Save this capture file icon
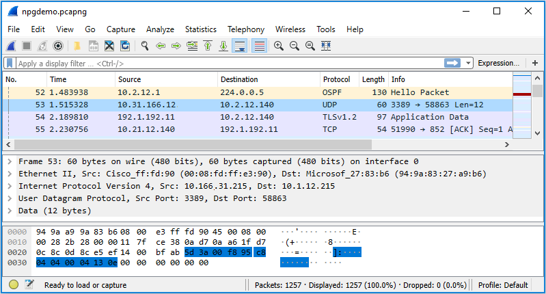Viewport: 546px width, 294px height. (94, 46)
